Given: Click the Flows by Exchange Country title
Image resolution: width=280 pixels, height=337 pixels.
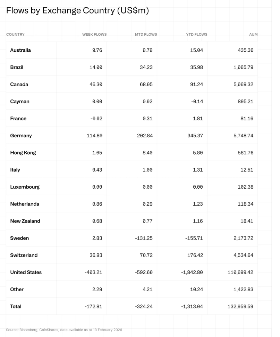Looking at the screenshot, I should point(77,10).
